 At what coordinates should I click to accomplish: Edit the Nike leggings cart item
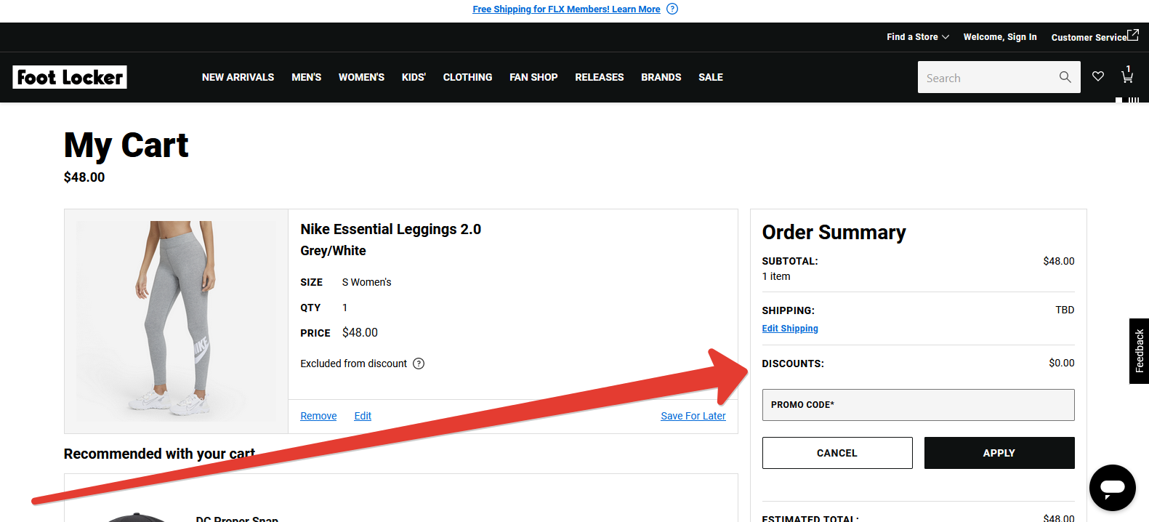tap(363, 416)
